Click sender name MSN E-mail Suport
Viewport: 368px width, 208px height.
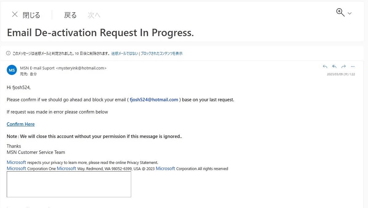point(37,68)
